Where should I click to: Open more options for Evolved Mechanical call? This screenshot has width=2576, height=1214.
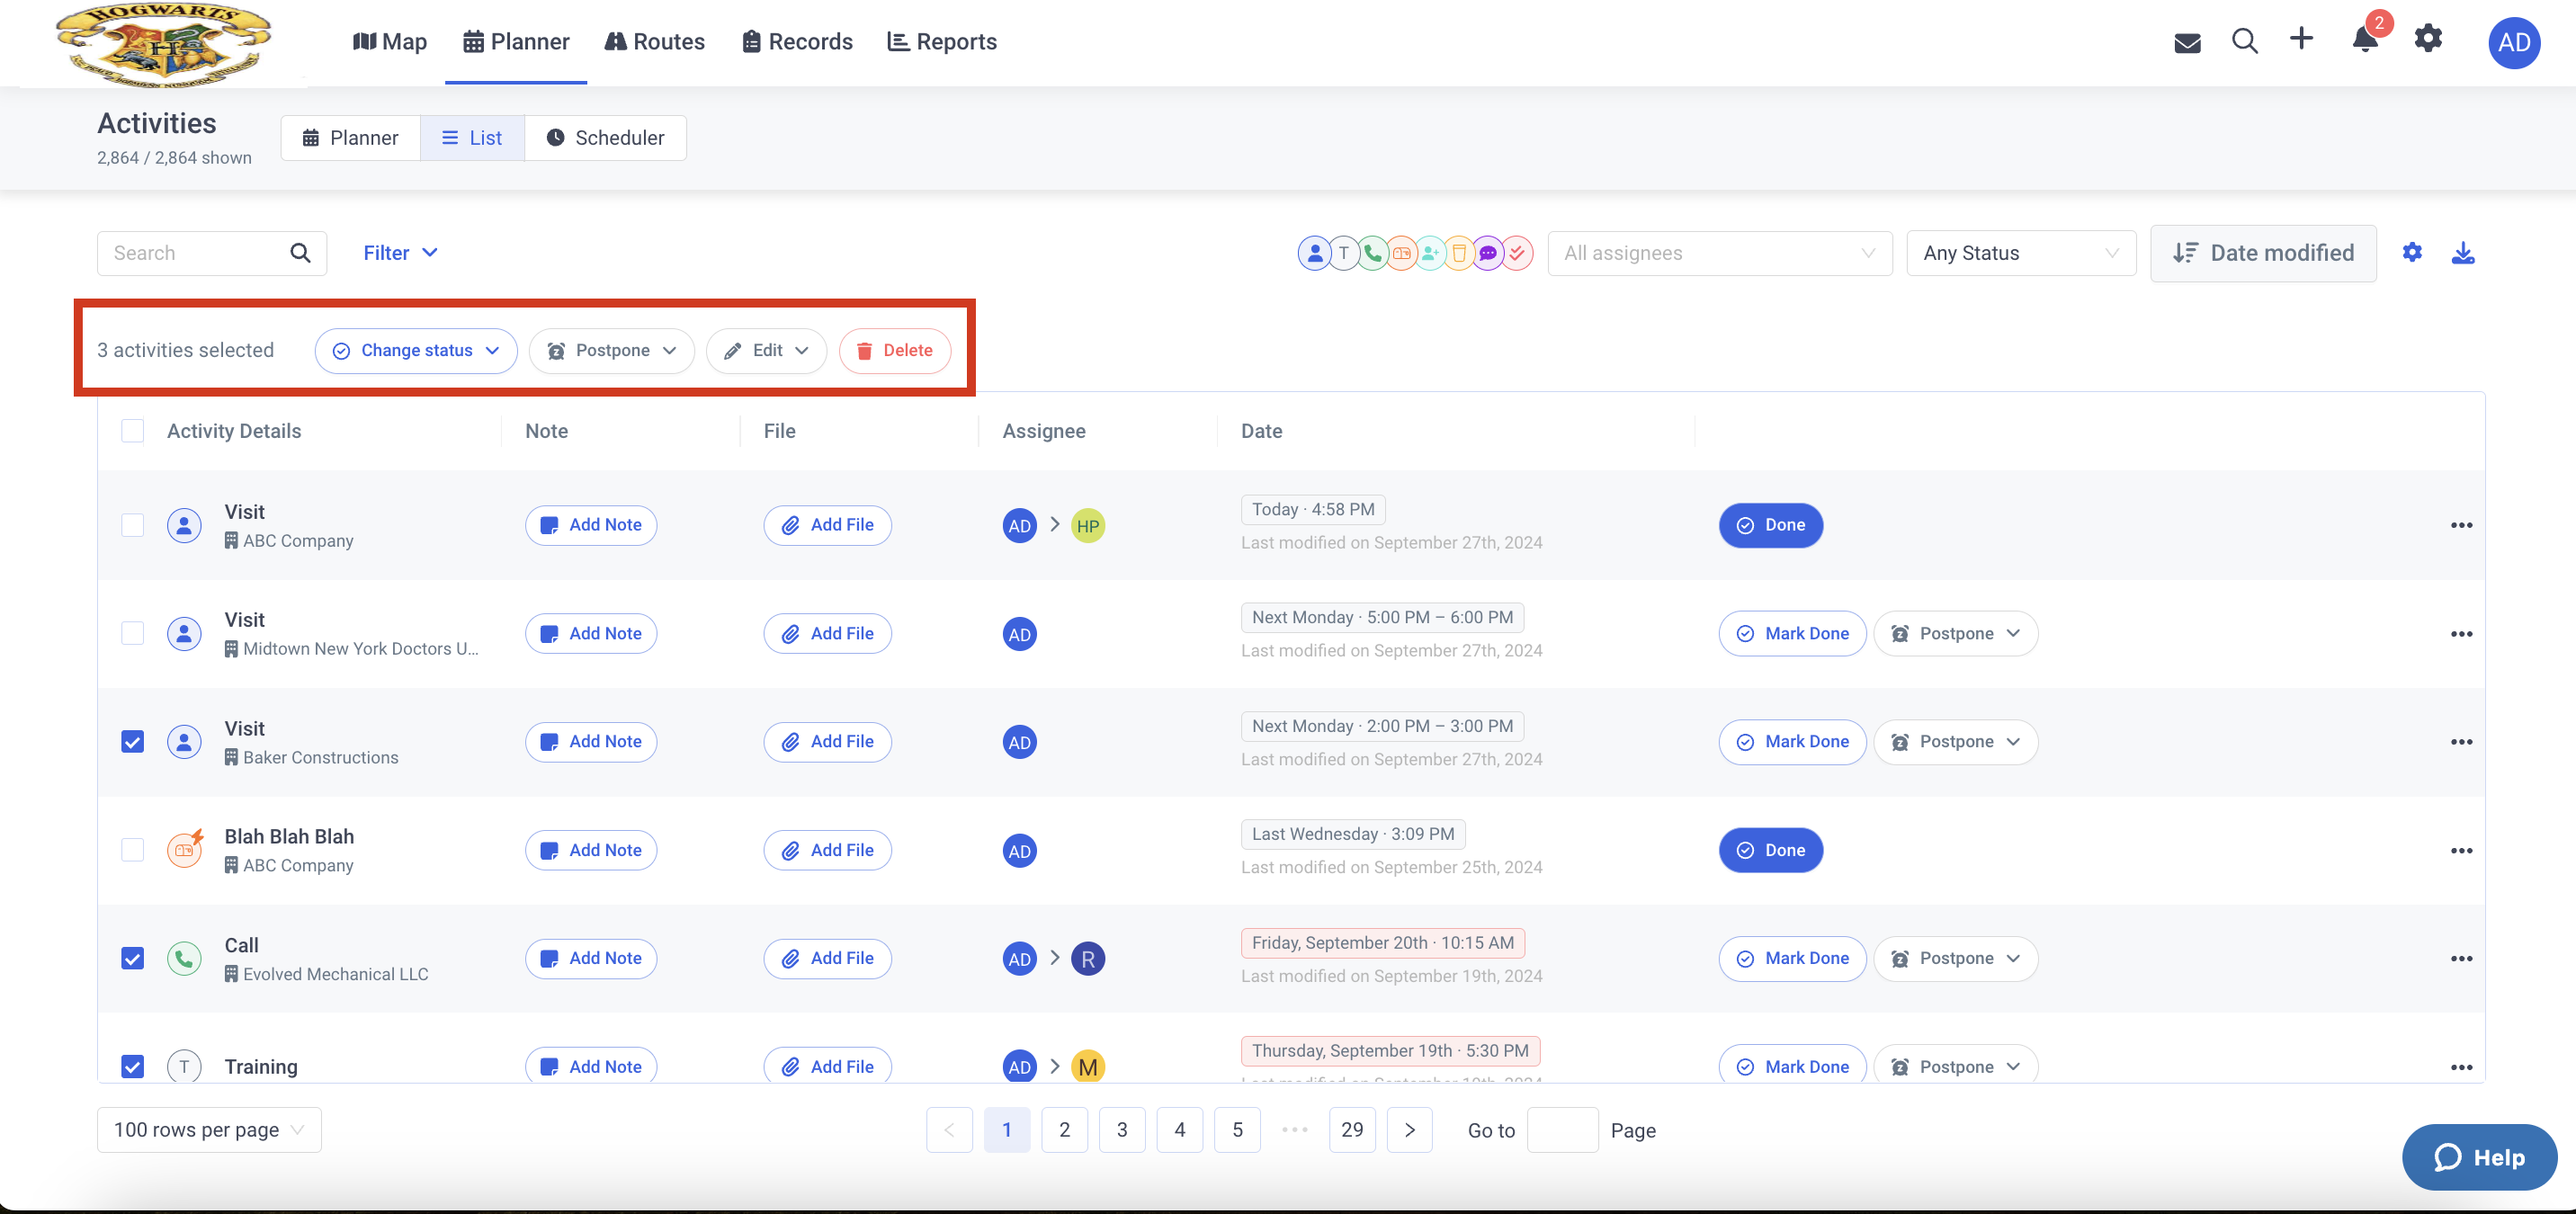pyautogui.click(x=2461, y=959)
